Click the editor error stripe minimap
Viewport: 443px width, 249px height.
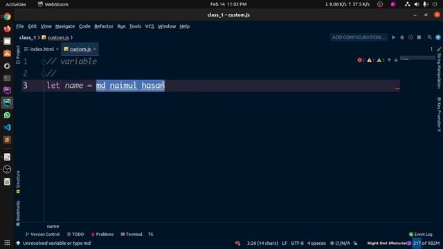pos(417,59)
